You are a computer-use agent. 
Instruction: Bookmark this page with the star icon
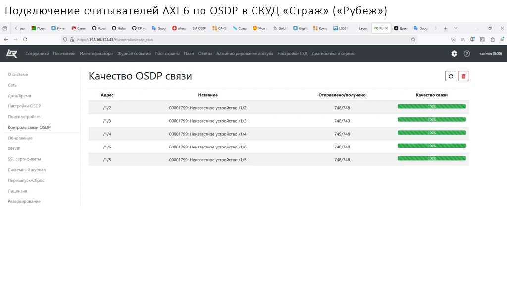(x=413, y=39)
